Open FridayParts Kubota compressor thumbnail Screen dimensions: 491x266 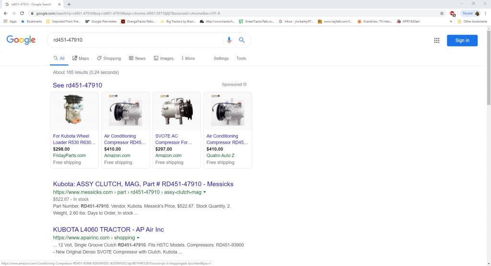click(x=74, y=111)
